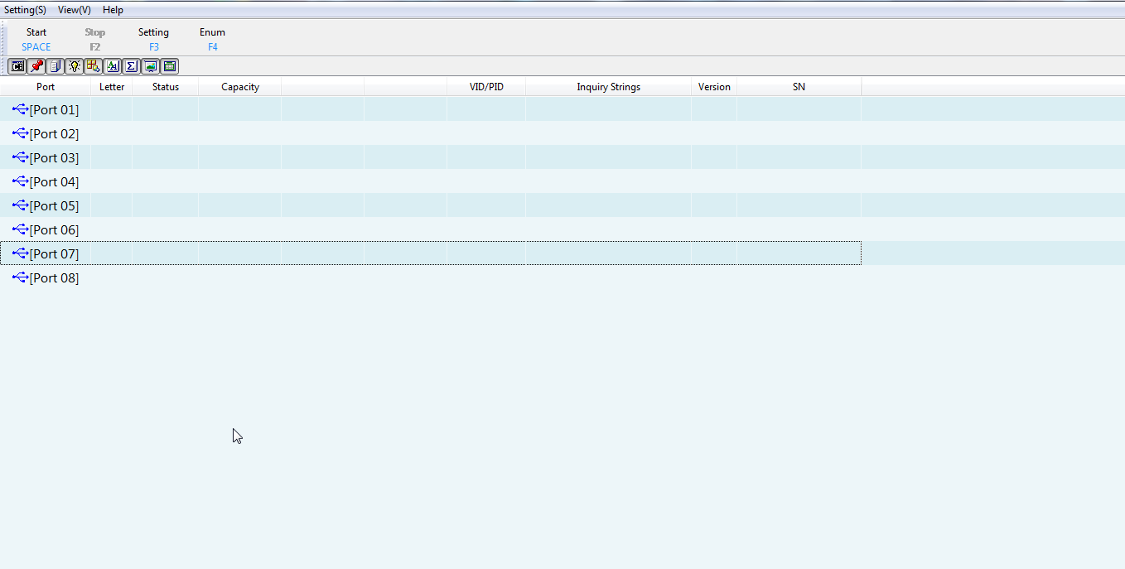
Task: Open the View(V) menu
Action: coord(75,10)
